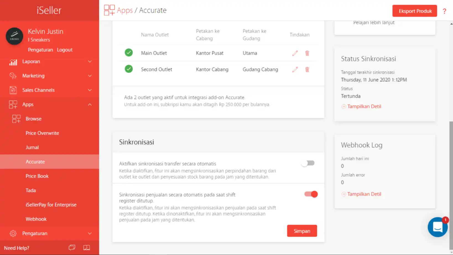Expand the Pengaturan menu chevron at bottom
Viewport: 453px width, 255px height.
tap(90, 233)
